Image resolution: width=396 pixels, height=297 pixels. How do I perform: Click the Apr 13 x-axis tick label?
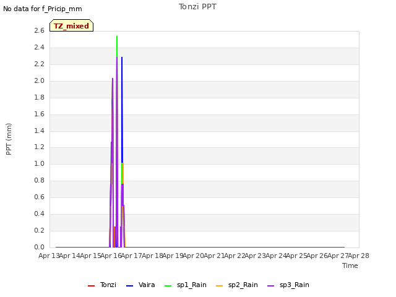(x=49, y=256)
